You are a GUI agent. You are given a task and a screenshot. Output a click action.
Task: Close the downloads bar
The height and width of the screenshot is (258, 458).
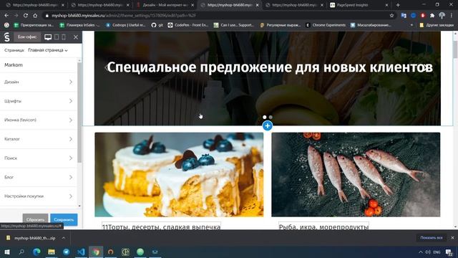point(453,238)
